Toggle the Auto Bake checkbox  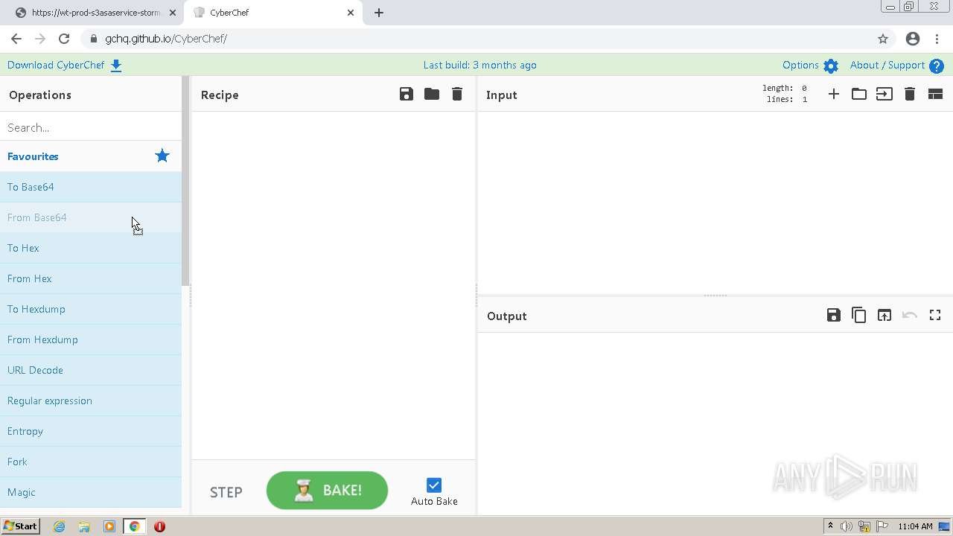tap(434, 485)
